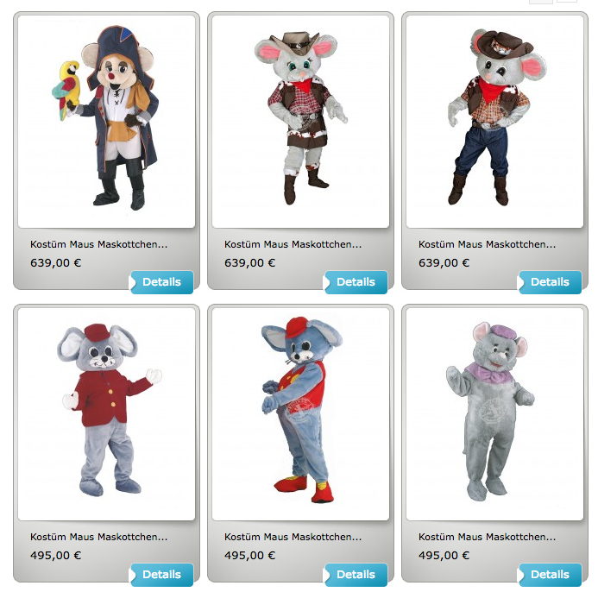Open the blue mouse product title link
This screenshot has width=598, height=592.
click(x=293, y=537)
